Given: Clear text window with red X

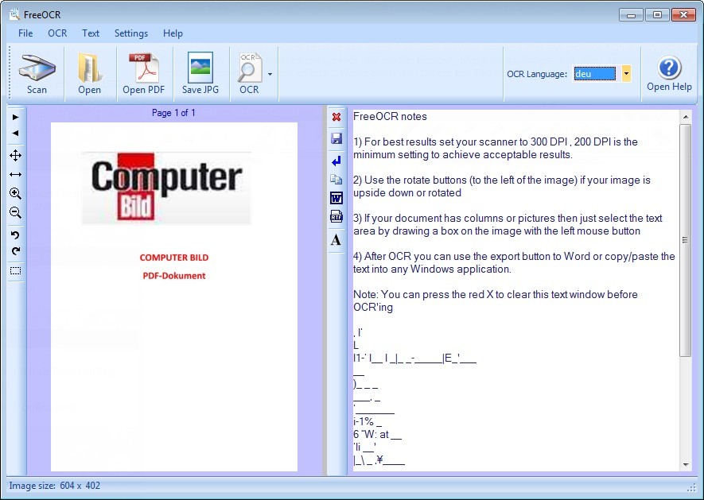Looking at the screenshot, I should tap(336, 118).
